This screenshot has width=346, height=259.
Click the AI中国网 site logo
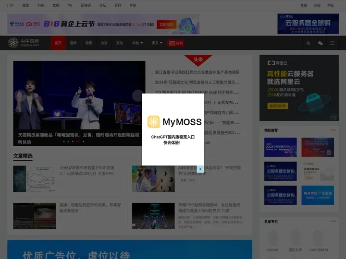24,43
